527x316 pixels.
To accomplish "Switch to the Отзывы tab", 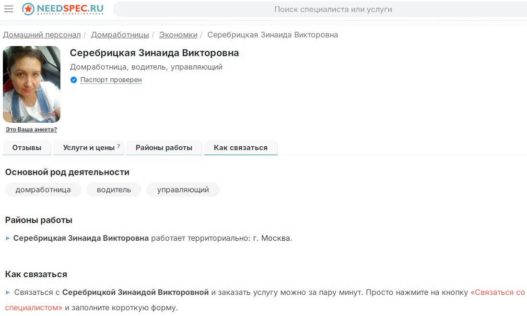I will point(27,148).
